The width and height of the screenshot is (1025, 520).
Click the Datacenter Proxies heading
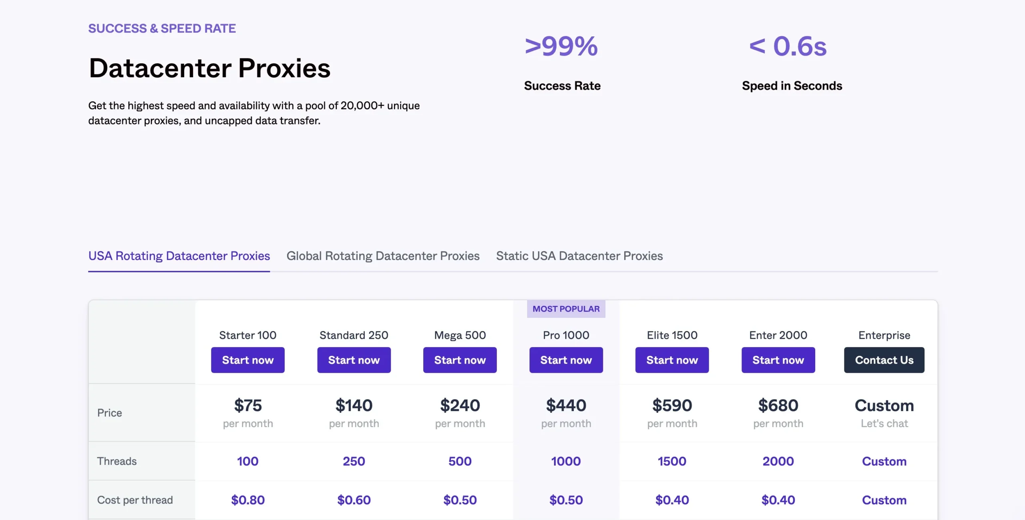(x=209, y=68)
